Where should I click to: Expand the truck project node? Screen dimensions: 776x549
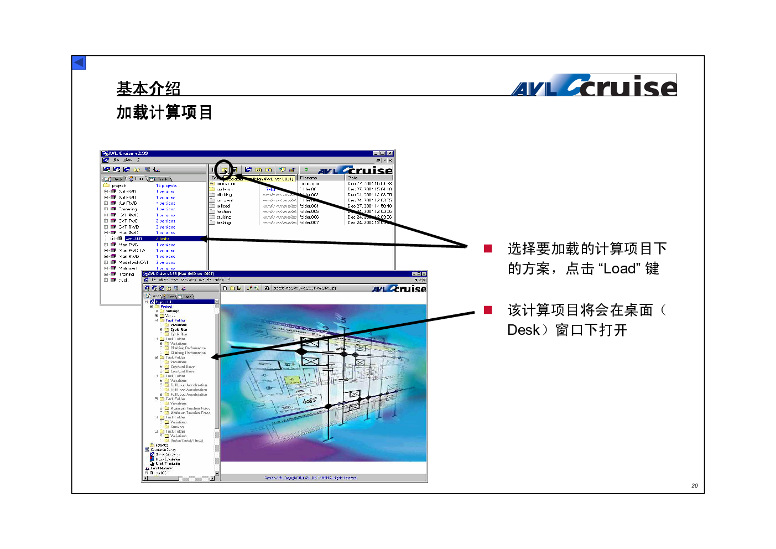click(x=106, y=280)
